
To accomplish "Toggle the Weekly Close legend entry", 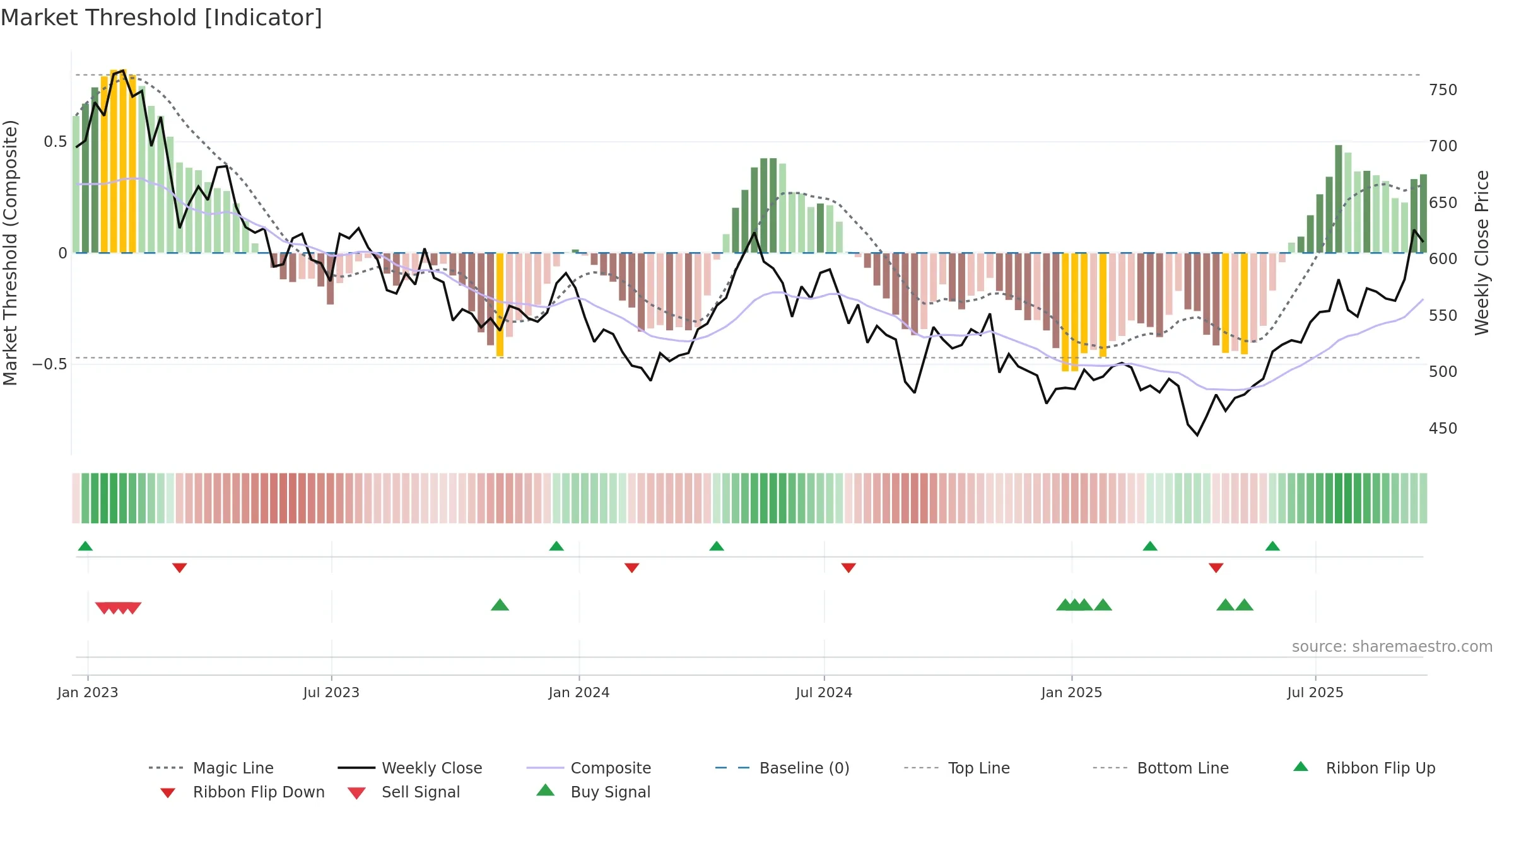I will (x=410, y=768).
